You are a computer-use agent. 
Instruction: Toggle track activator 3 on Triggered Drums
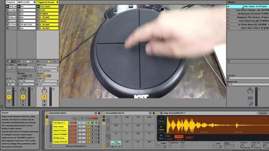click(44, 97)
